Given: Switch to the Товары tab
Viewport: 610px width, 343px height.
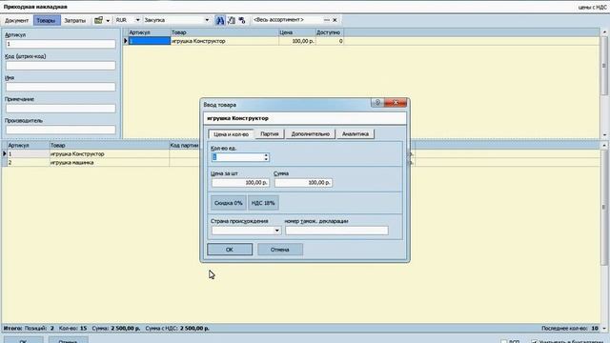Looking at the screenshot, I should tap(46, 21).
